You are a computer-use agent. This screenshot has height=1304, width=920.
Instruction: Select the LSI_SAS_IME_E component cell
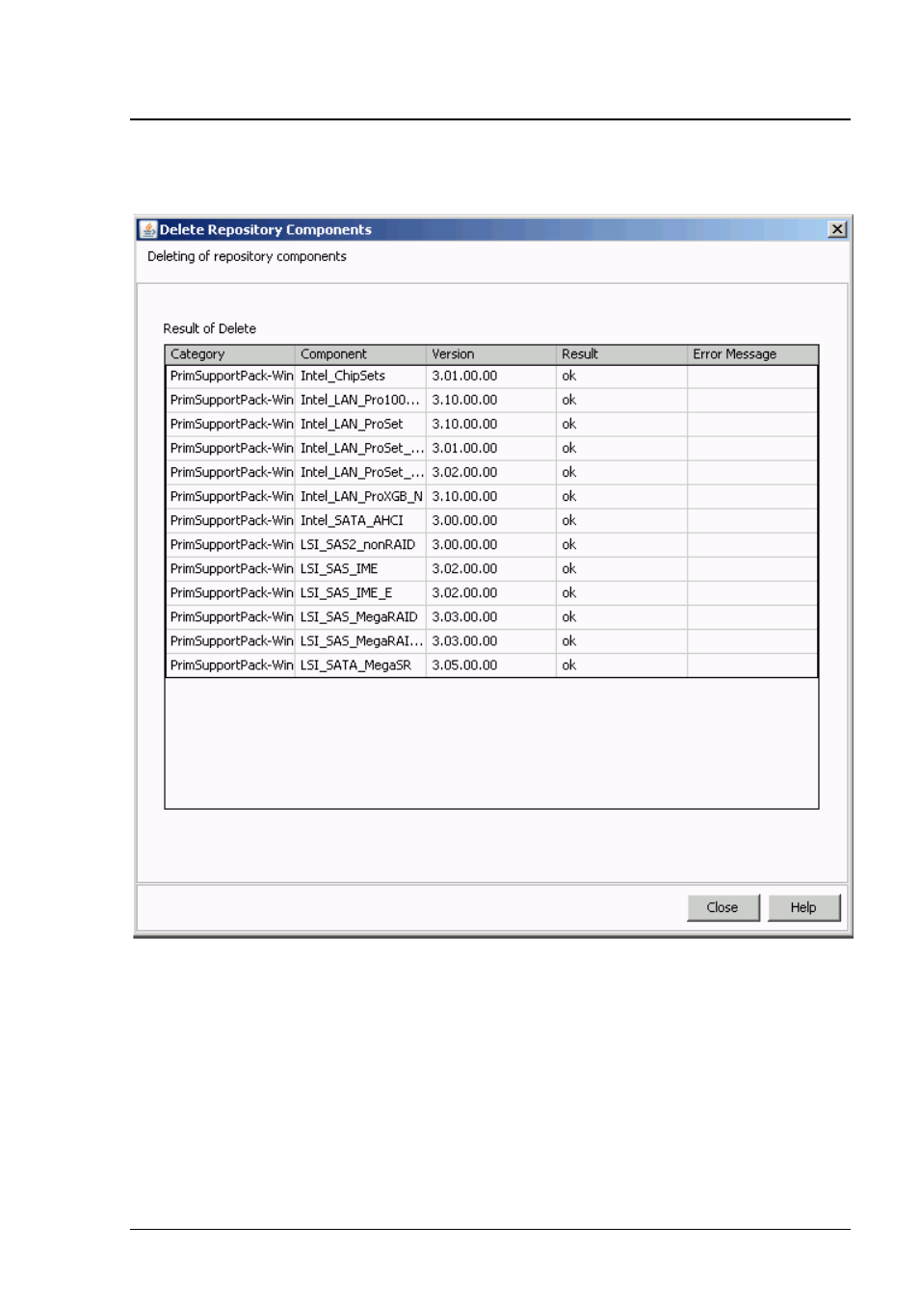(x=360, y=592)
